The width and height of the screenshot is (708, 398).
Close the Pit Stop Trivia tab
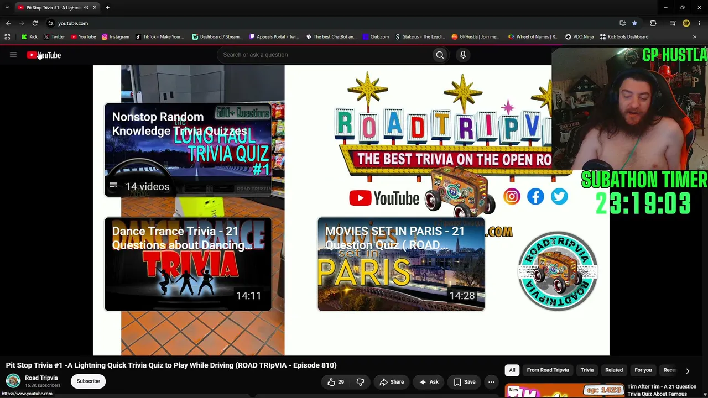coord(95,8)
